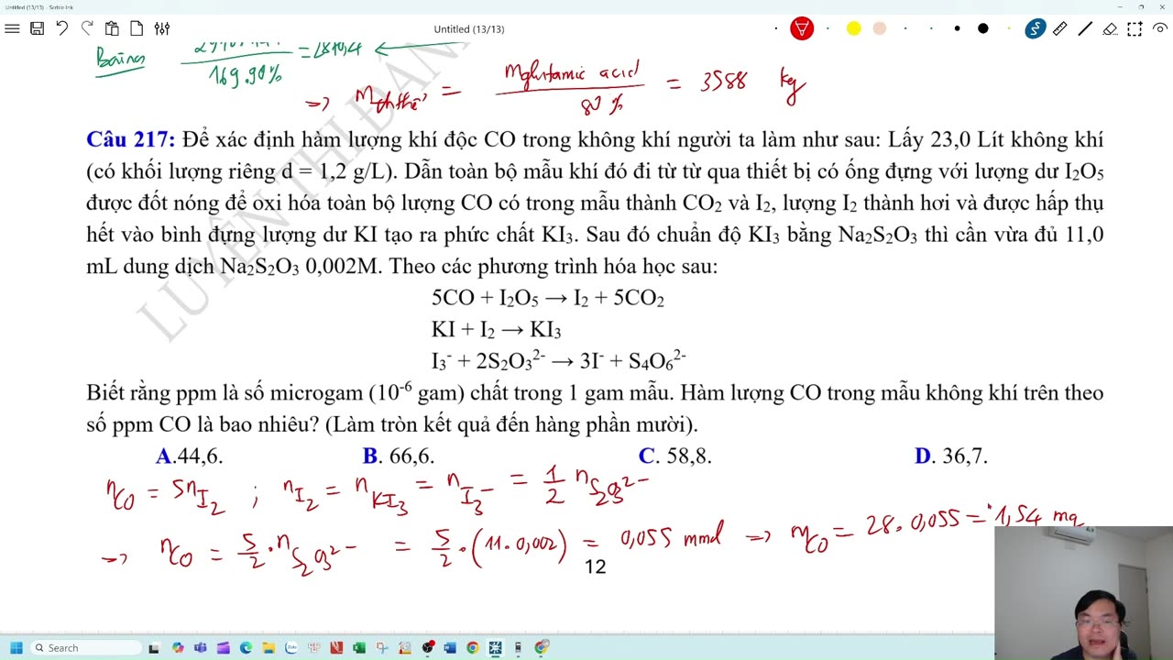Click the active Scrble Ink taskbar icon
This screenshot has width=1173, height=660.
click(495, 648)
